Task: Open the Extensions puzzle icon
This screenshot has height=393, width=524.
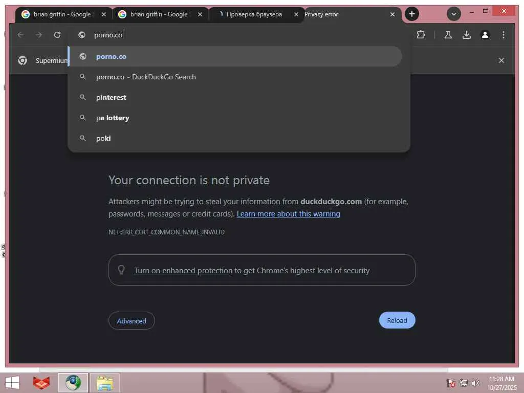Action: pos(421,35)
